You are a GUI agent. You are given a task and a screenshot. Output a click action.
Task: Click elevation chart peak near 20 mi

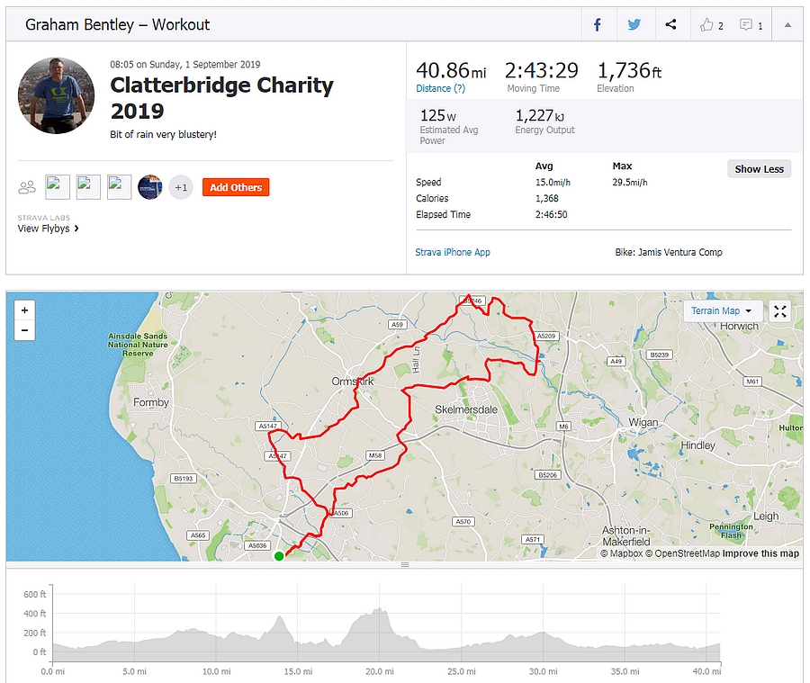380,610
